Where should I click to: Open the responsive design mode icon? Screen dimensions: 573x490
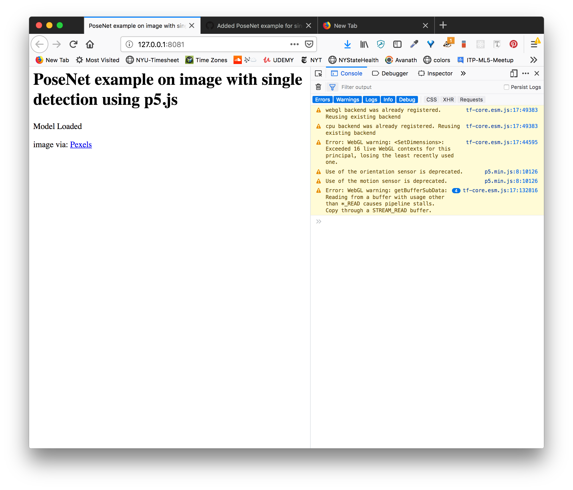pos(514,73)
